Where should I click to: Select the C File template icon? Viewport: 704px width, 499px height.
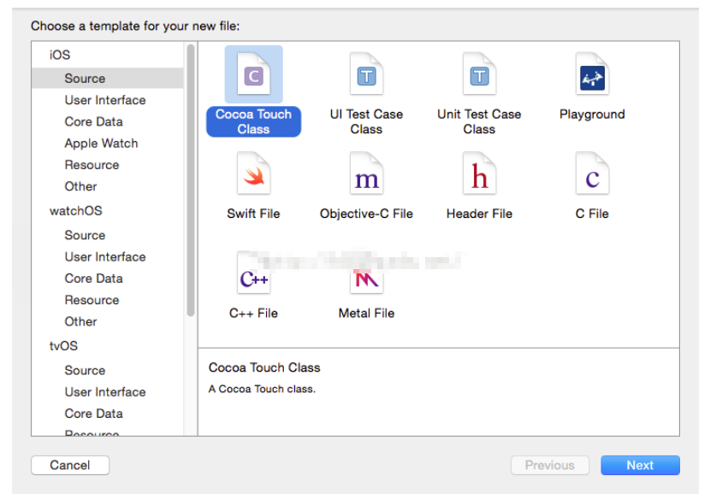tap(592, 177)
